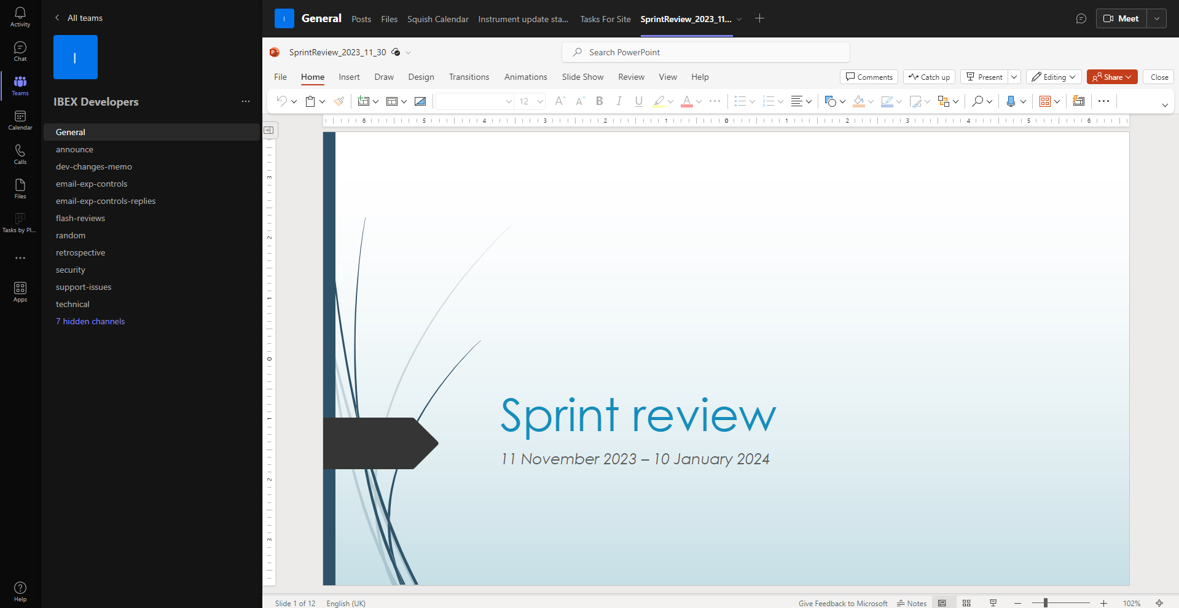Toggle Italic formatting
1179x608 pixels.
click(x=619, y=101)
